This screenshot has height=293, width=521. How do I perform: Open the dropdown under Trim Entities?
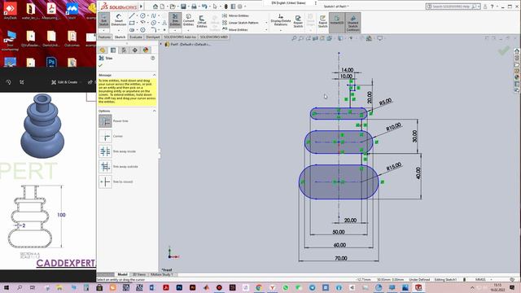175,30
